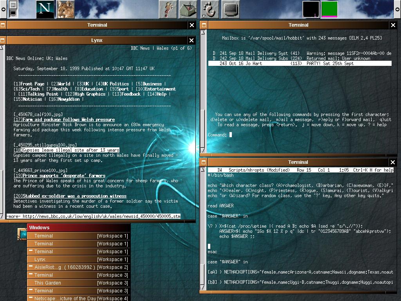Click the mail Terminal scrollbar down arrow
Viewport: 401px width, 301px height.
pyautogui.click(x=202, y=150)
